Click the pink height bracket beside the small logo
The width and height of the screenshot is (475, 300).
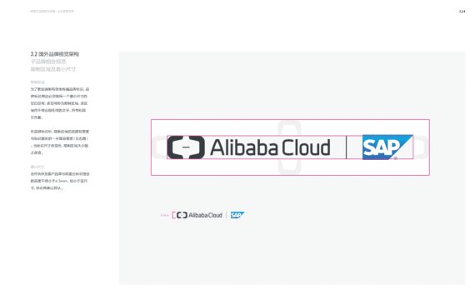(173, 215)
